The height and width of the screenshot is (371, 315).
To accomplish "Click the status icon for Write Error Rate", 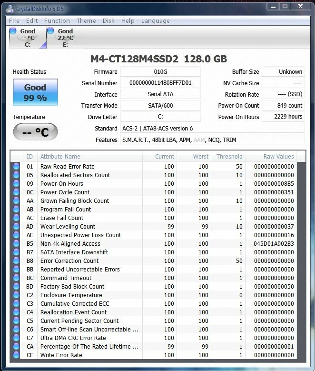I will [16, 355].
